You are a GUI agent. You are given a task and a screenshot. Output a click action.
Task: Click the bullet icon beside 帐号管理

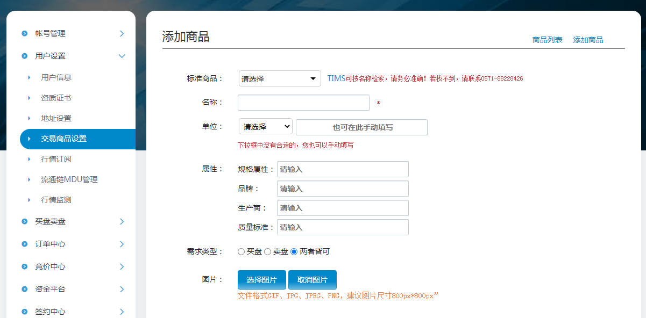click(x=24, y=33)
